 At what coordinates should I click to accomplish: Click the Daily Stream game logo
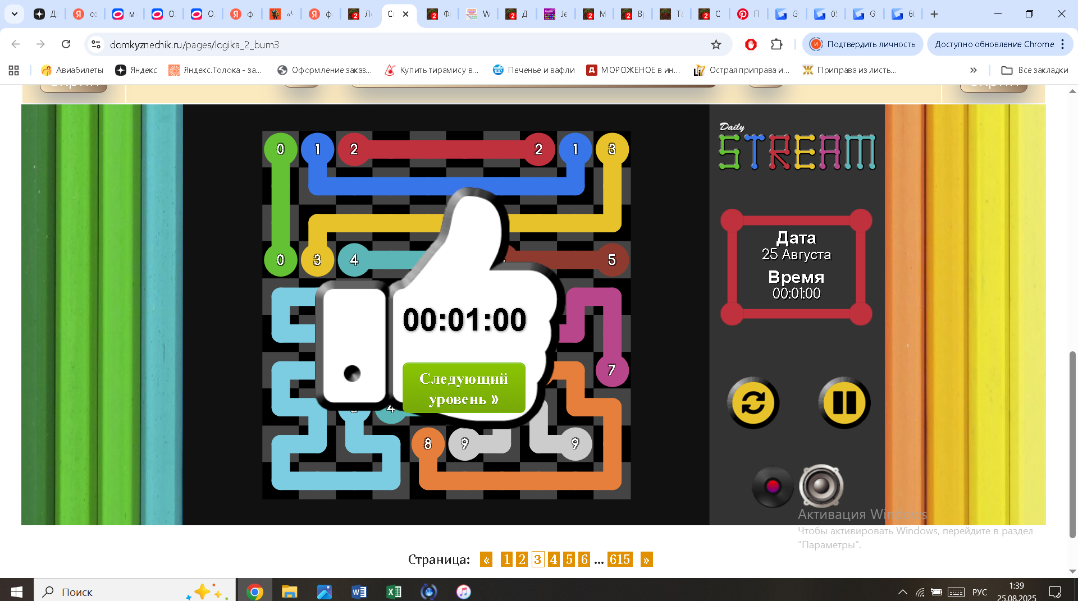(x=797, y=146)
